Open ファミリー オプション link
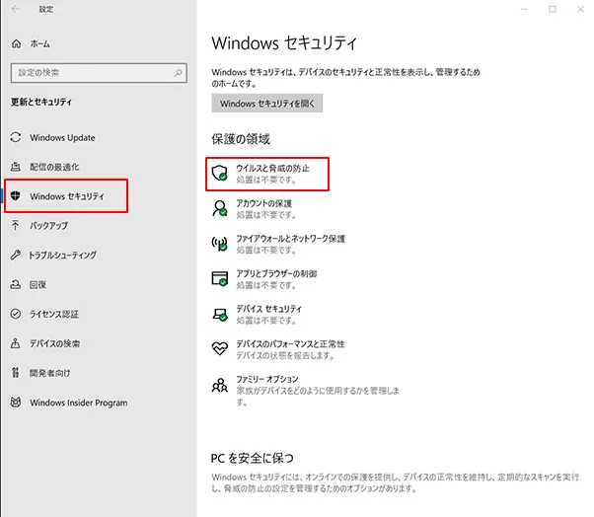 (267, 379)
